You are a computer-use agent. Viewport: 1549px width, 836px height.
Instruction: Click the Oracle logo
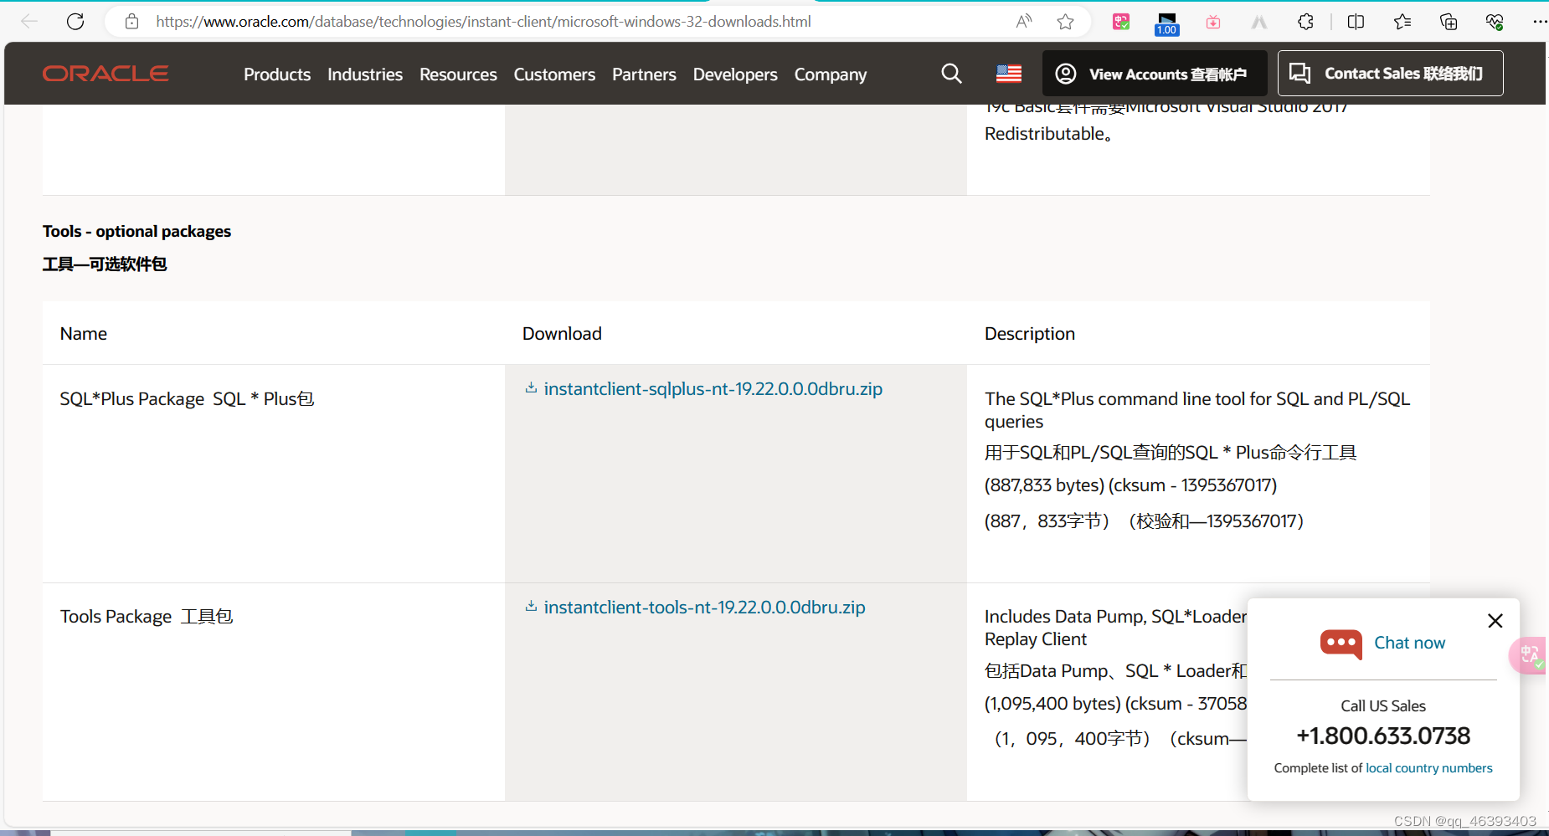(105, 74)
